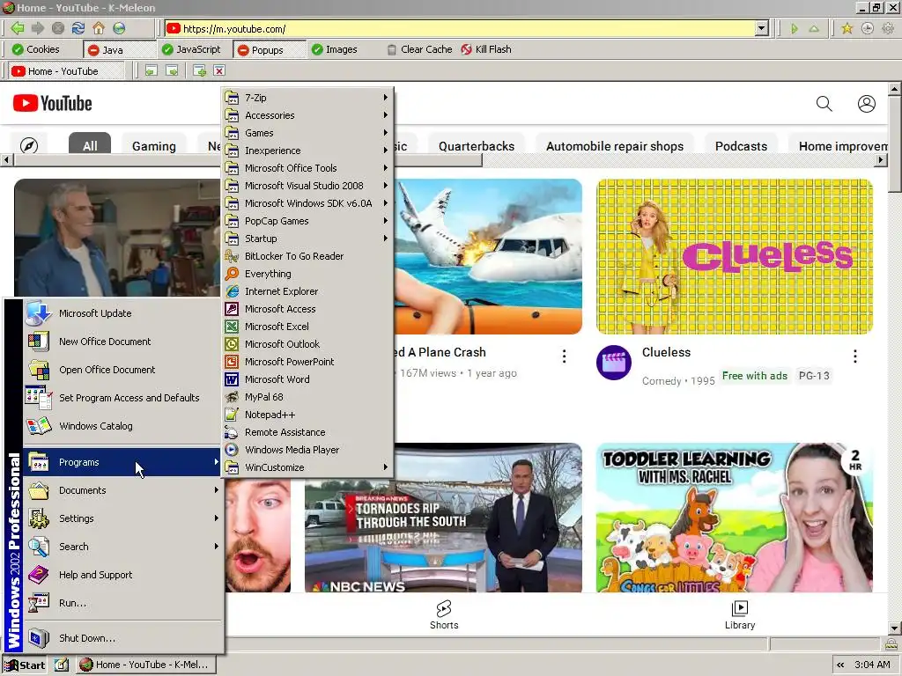The image size is (902, 676).
Task: Toggle Cookies permission
Action: tap(36, 49)
